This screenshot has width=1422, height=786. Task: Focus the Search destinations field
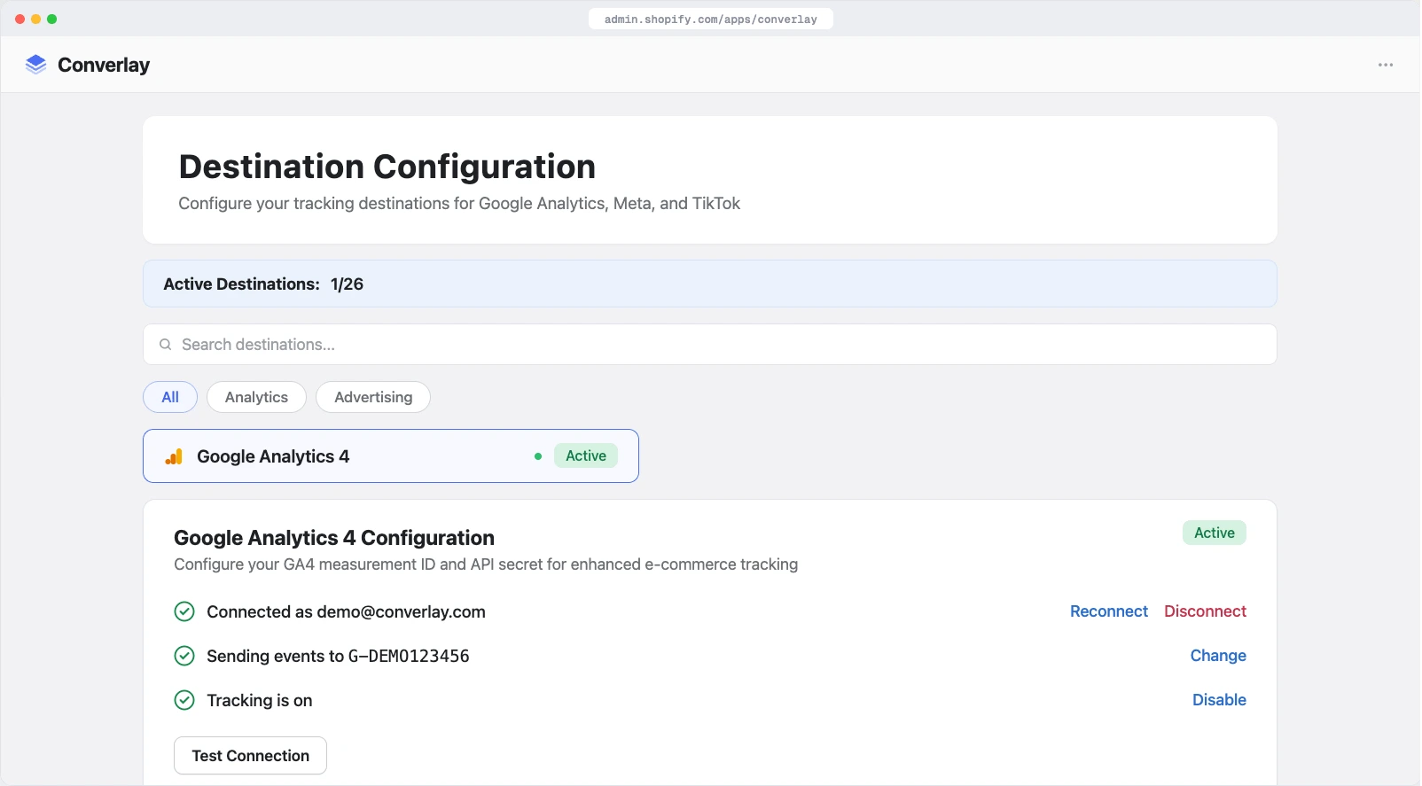point(710,345)
